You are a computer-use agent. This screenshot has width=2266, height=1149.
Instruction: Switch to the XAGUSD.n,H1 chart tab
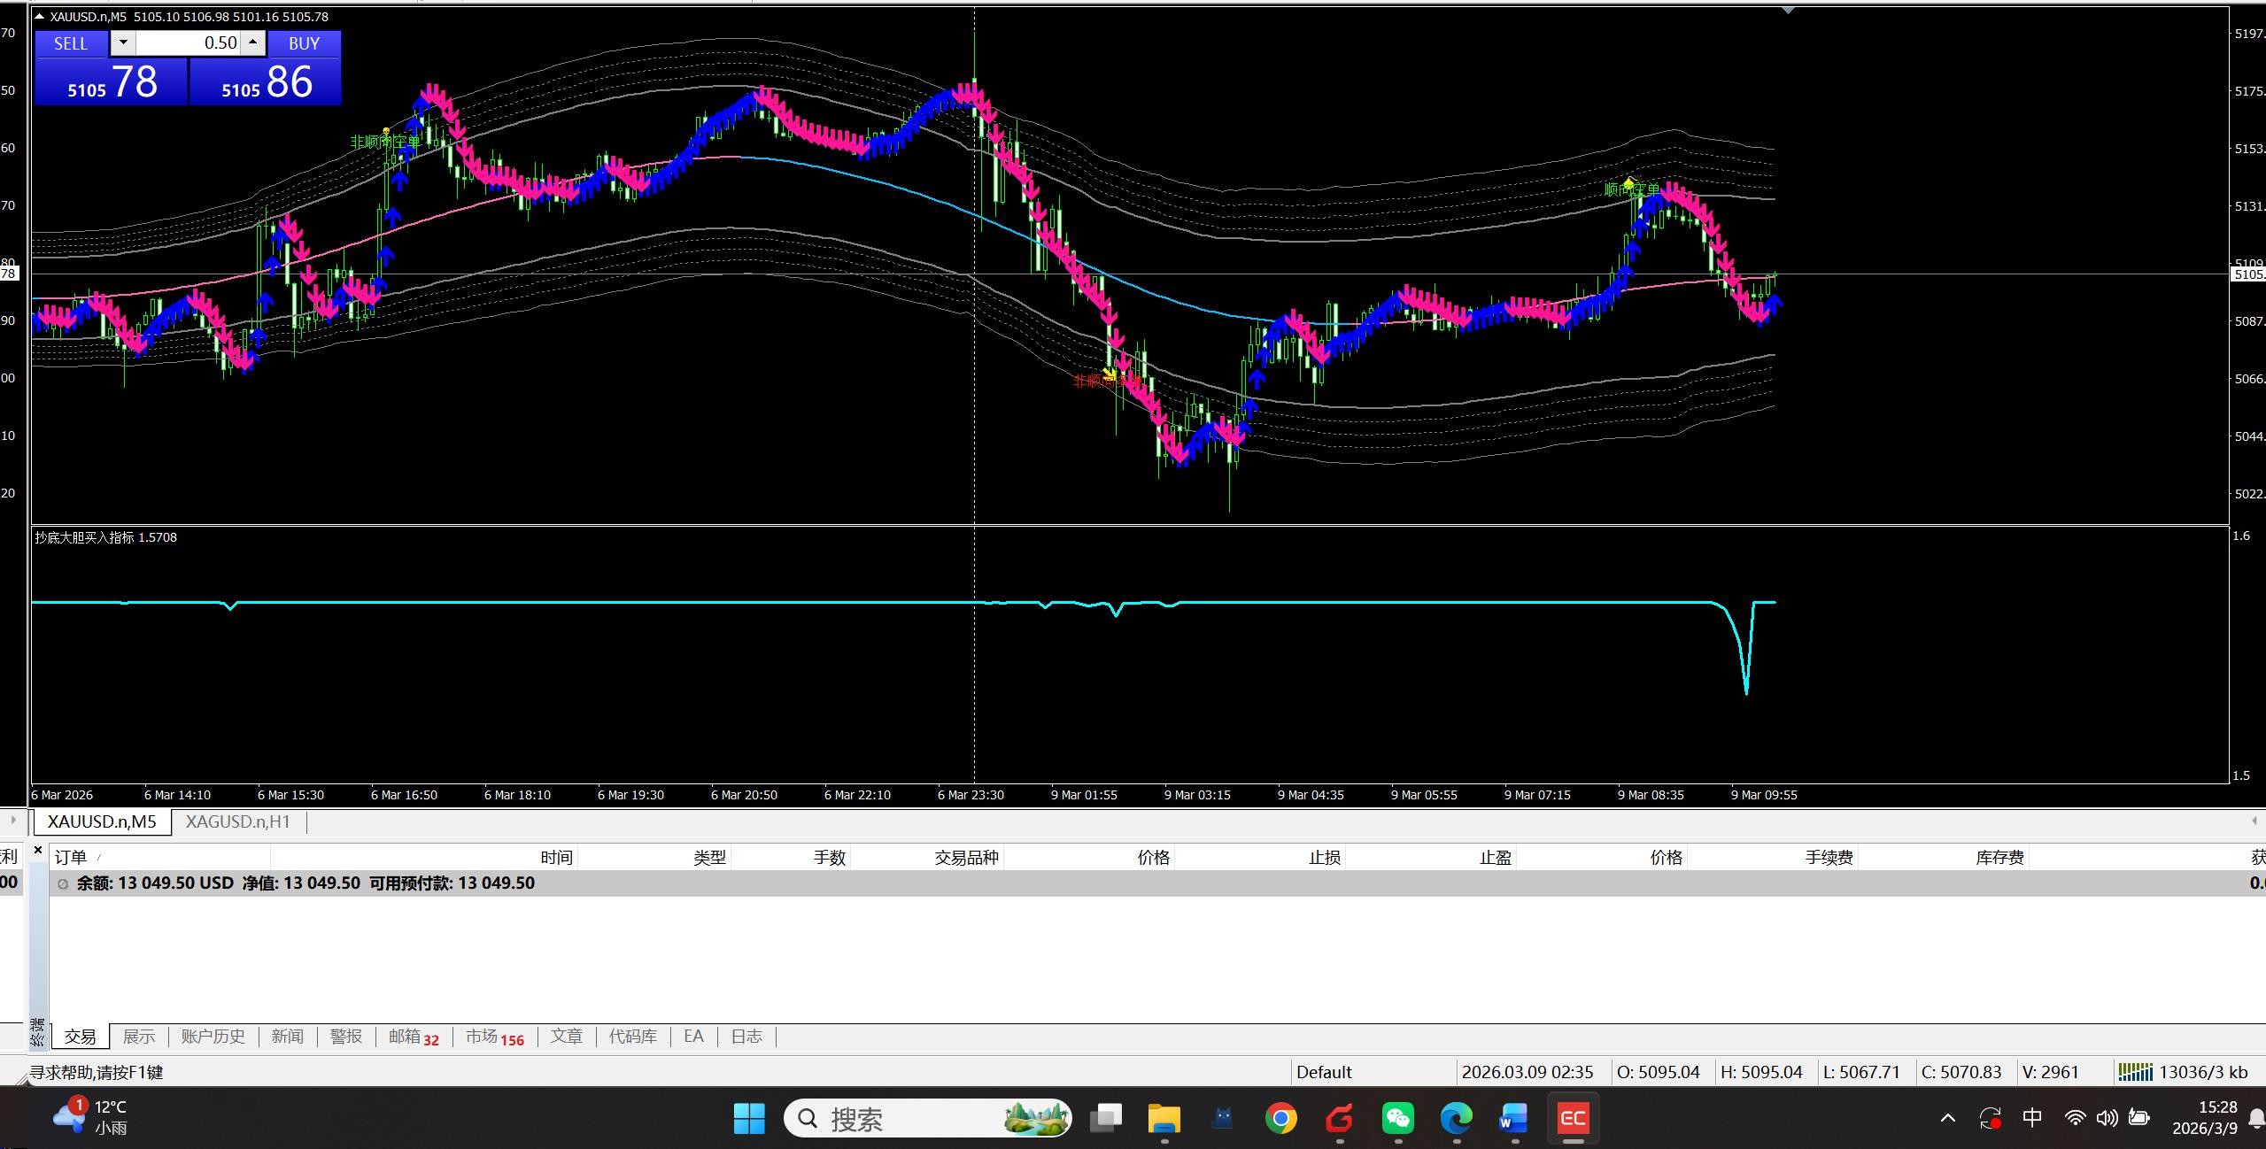point(238,821)
